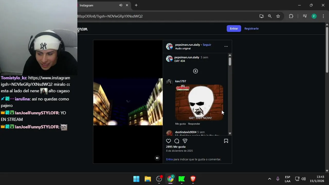Reply to kav.1797 comment with Responder
Viewport: 329px width, 185px height.
[194, 124]
